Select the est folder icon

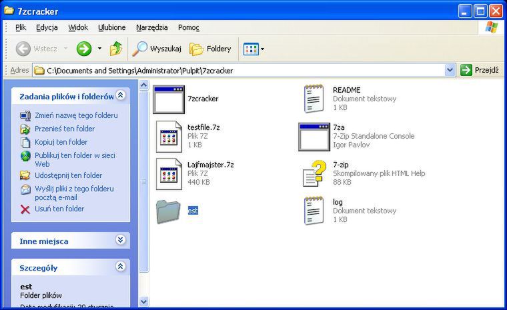(x=168, y=211)
